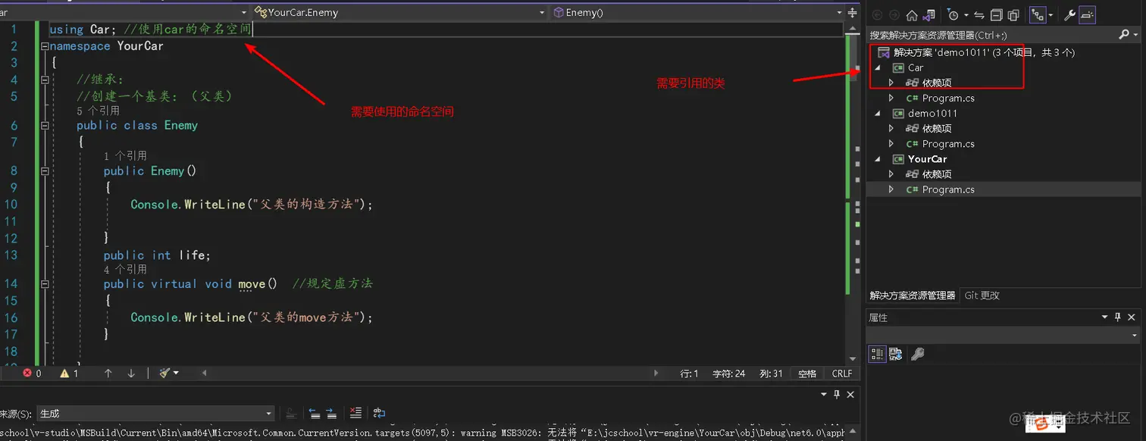Toggle Preview Selected Items button

click(1088, 15)
